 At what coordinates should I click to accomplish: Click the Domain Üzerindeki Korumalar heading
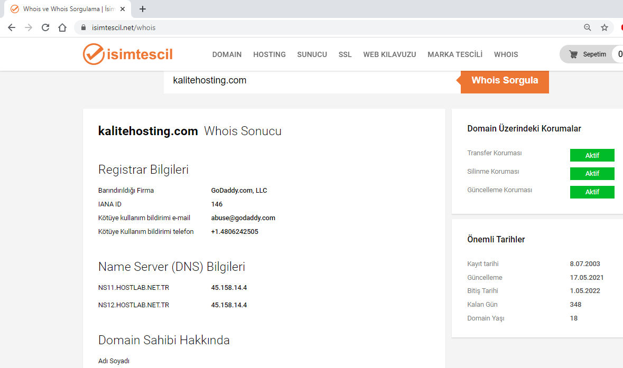coord(524,129)
